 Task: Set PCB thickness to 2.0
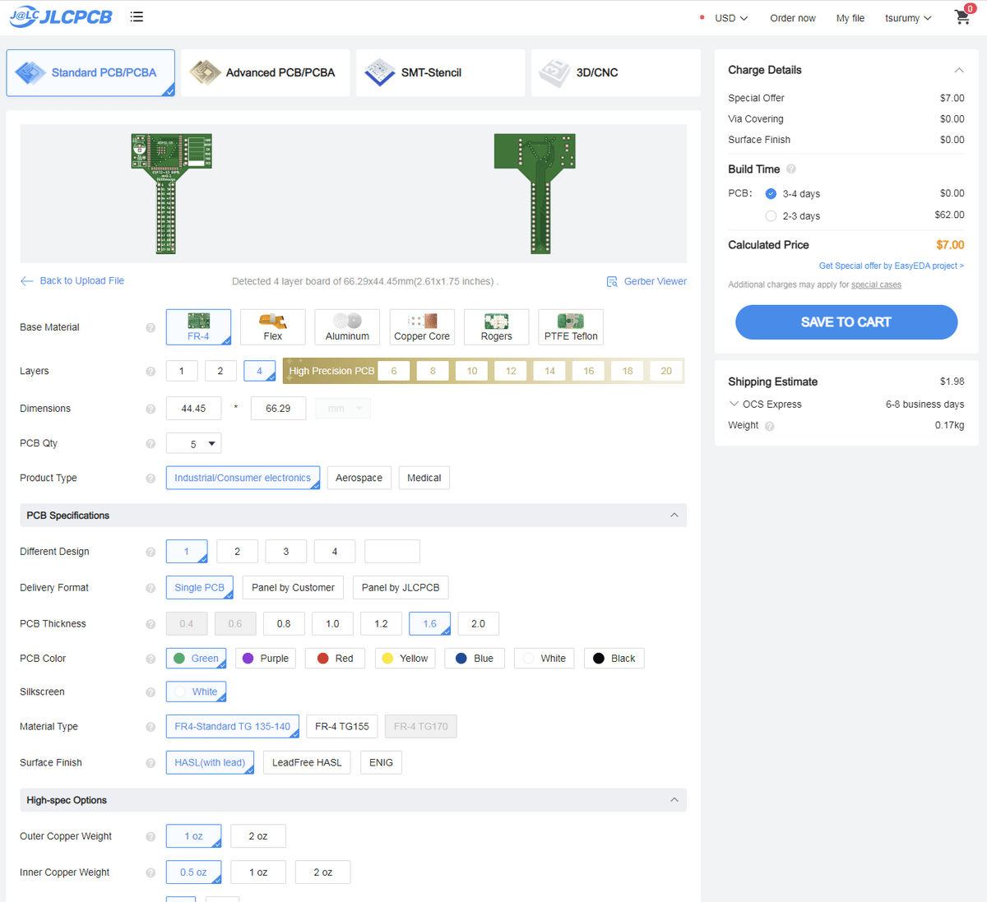[478, 624]
